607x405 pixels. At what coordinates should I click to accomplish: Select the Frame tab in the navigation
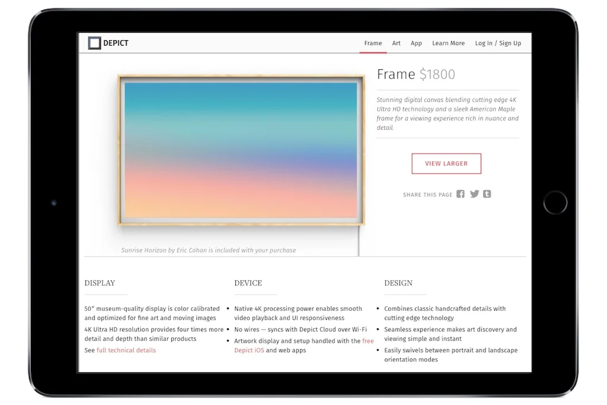pyautogui.click(x=373, y=43)
